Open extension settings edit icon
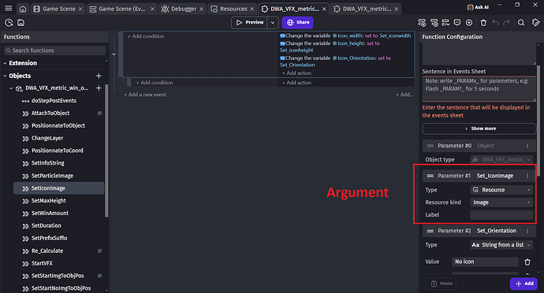This screenshot has height=293, width=544. click(x=535, y=23)
